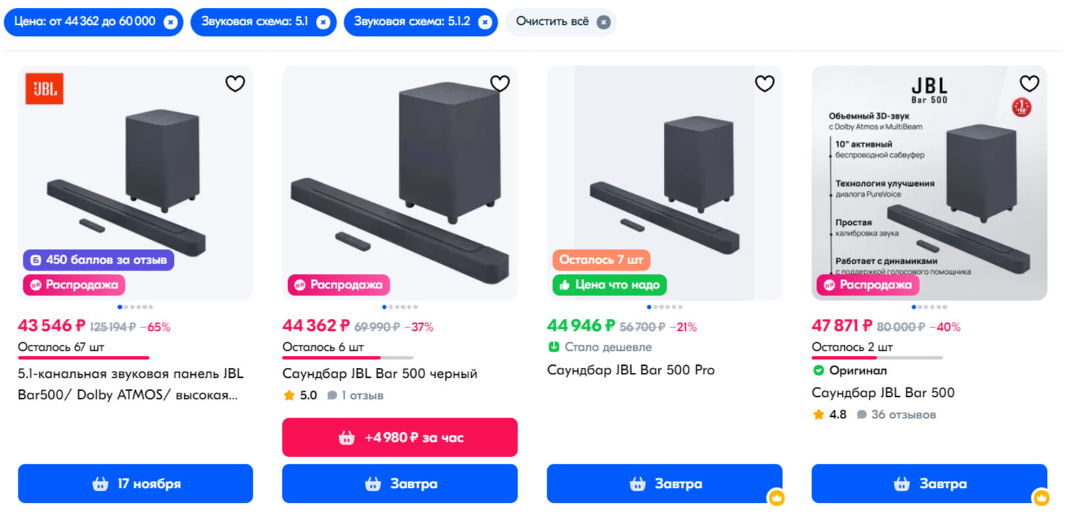The height and width of the screenshot is (517, 1079).
Task: Add to cart with 17 ноября delivery
Action: coord(135,484)
